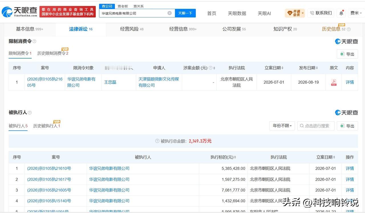365x213 pixels.
Task: Switch to 查关系 search mode
Action: (x=139, y=6)
